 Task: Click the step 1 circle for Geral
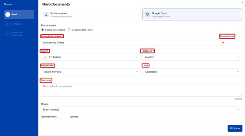coord(8,15)
